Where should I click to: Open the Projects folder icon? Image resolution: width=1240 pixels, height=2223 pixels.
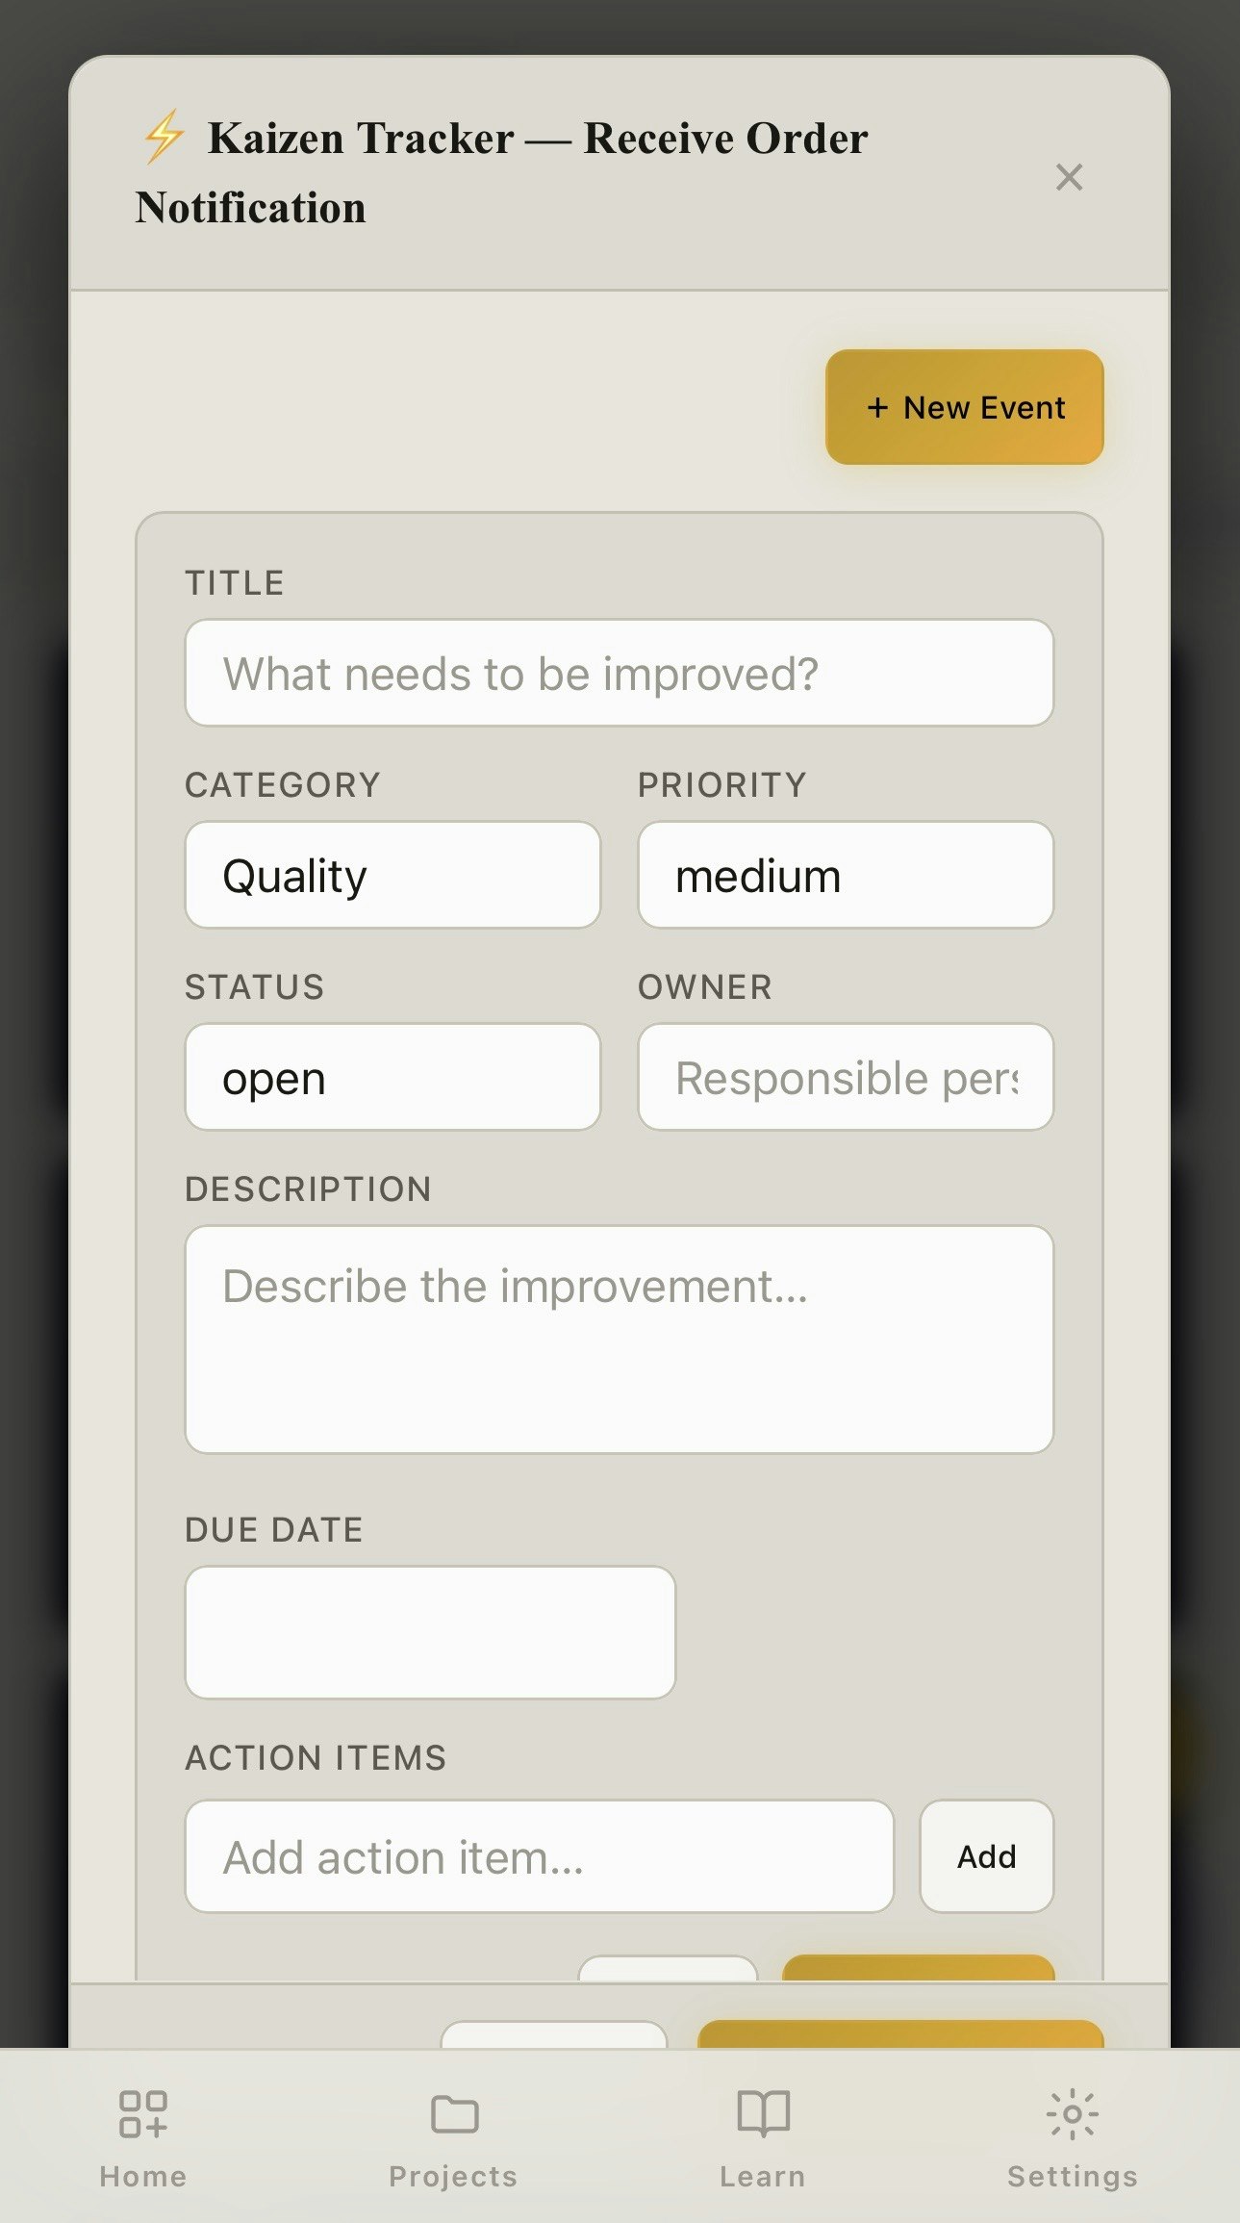[x=454, y=2113]
